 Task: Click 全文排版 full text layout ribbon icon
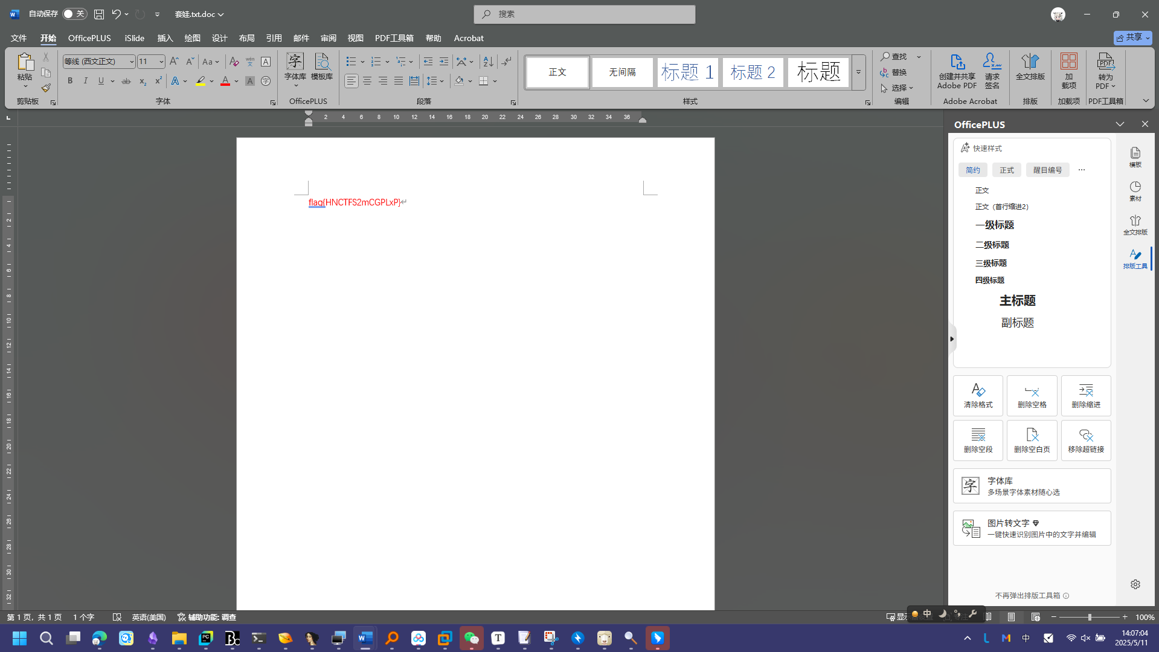[x=1030, y=68]
